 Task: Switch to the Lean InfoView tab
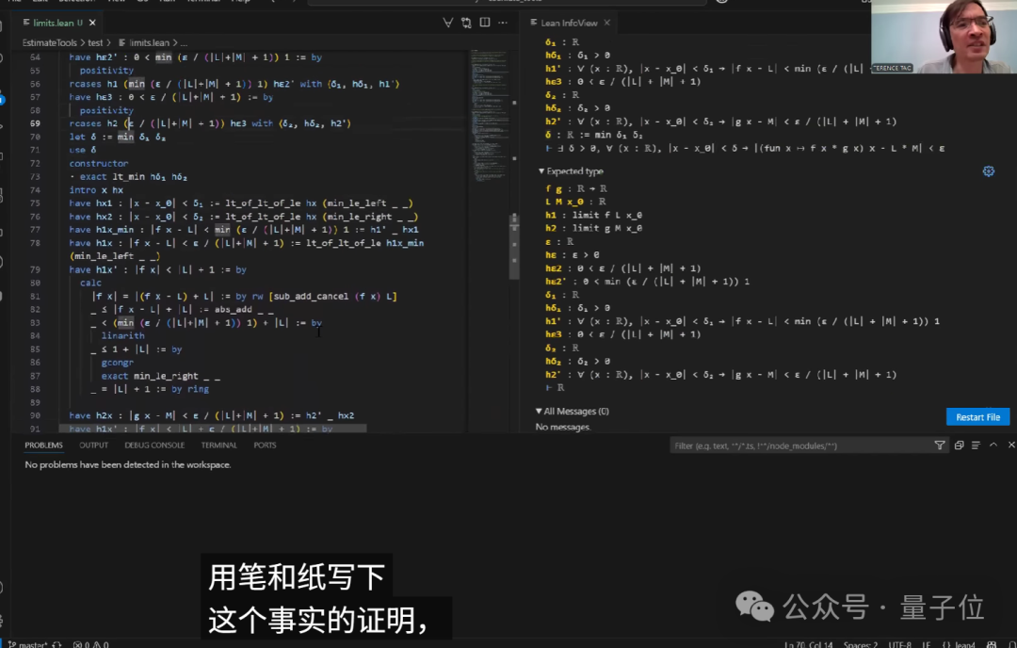point(569,23)
